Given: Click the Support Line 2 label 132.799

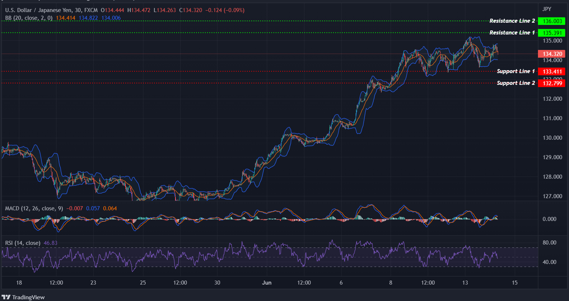Looking at the screenshot, I should (x=551, y=83).
